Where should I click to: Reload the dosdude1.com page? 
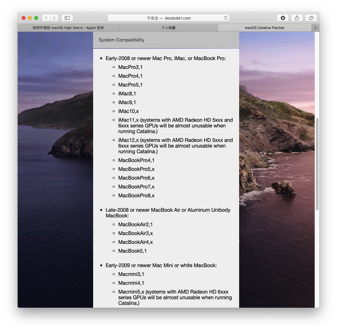tap(226, 18)
